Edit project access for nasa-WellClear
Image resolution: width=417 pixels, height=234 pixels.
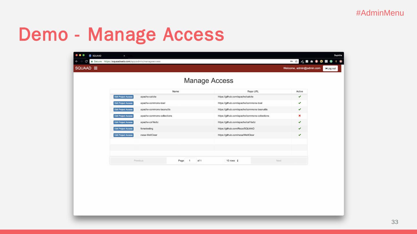pyautogui.click(x=123, y=135)
